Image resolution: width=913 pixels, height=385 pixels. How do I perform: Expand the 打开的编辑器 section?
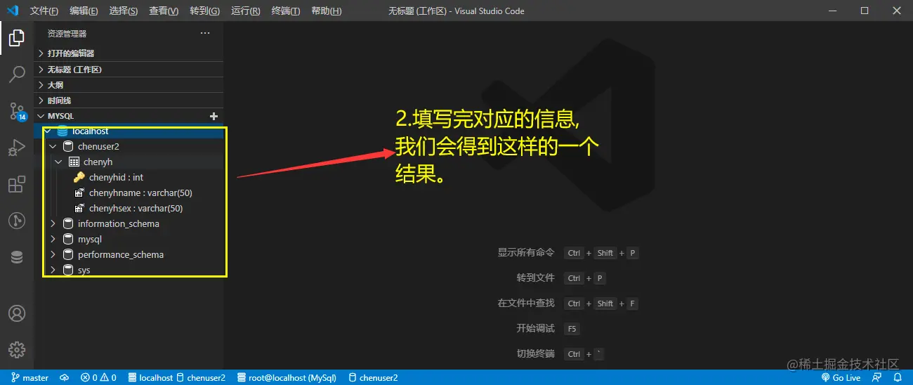tap(129, 53)
